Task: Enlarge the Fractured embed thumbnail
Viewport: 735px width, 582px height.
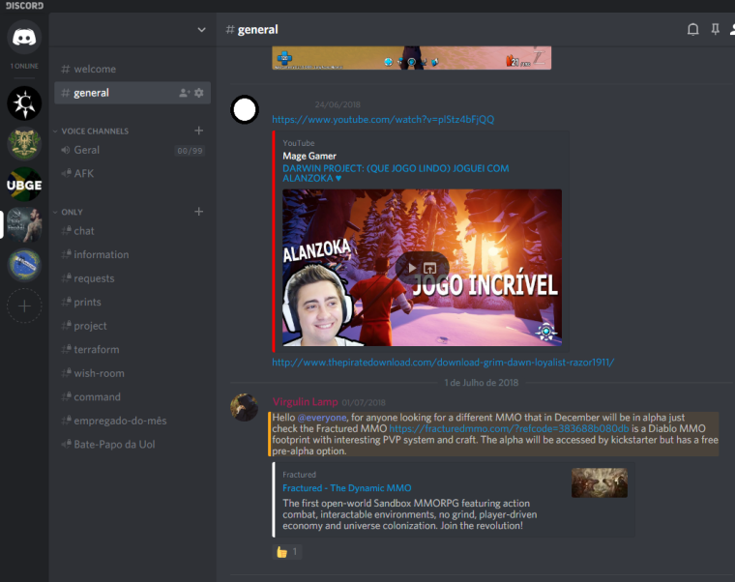Action: click(600, 482)
